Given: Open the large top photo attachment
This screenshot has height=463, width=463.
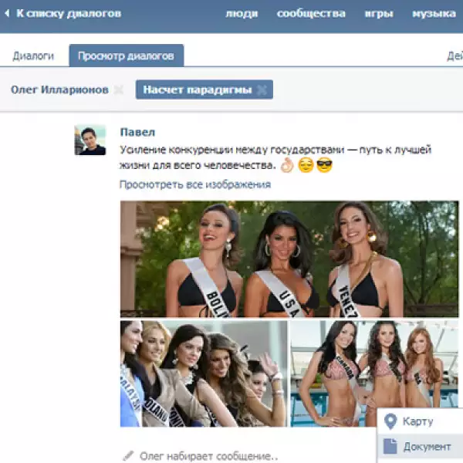Looking at the screenshot, I should pyautogui.click(x=289, y=259).
